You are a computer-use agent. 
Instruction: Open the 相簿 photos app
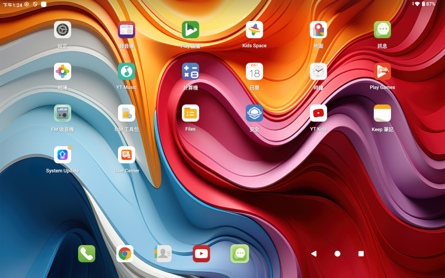63,72
